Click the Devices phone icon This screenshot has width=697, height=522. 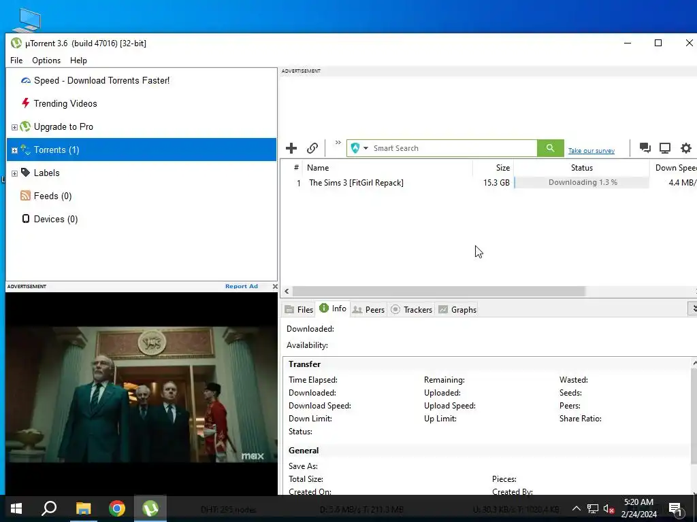click(26, 218)
